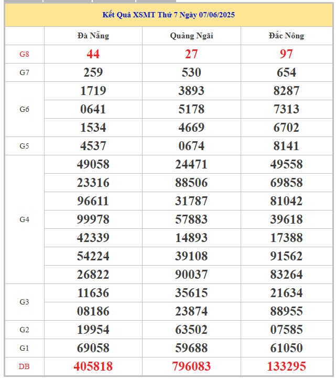Image resolution: width=336 pixels, height=379 pixels.
Task: Select red DB jackpot 405818
Action: click(93, 366)
